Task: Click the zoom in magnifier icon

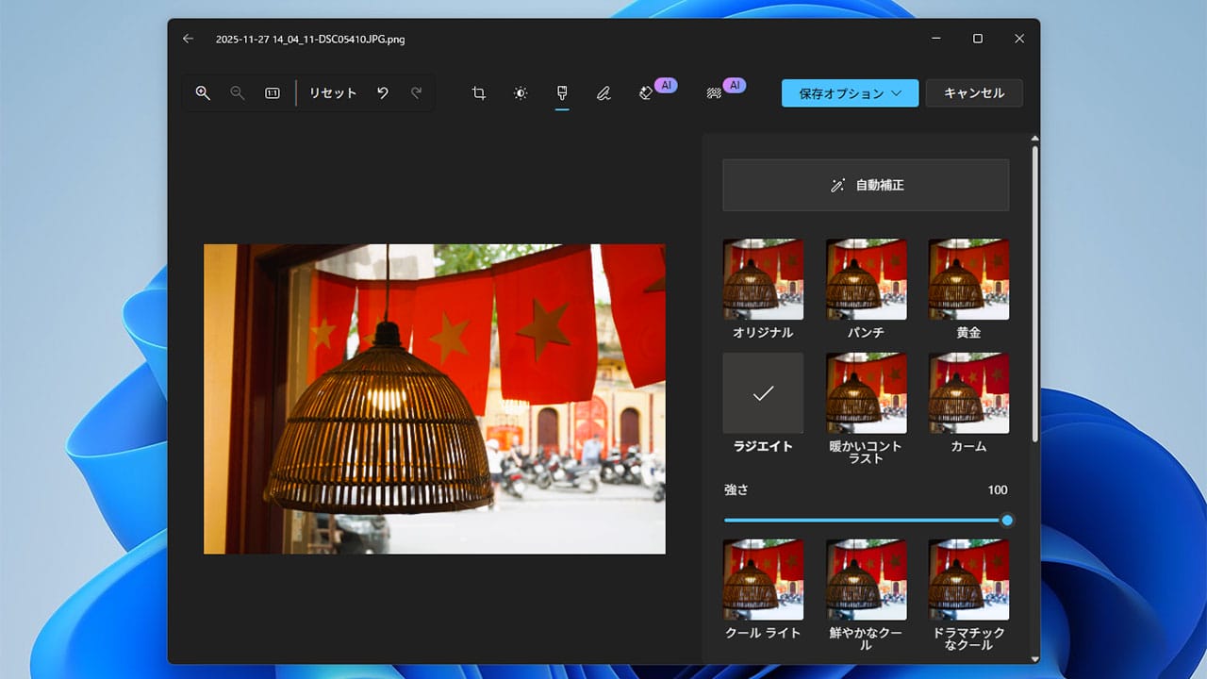Action: 202,92
